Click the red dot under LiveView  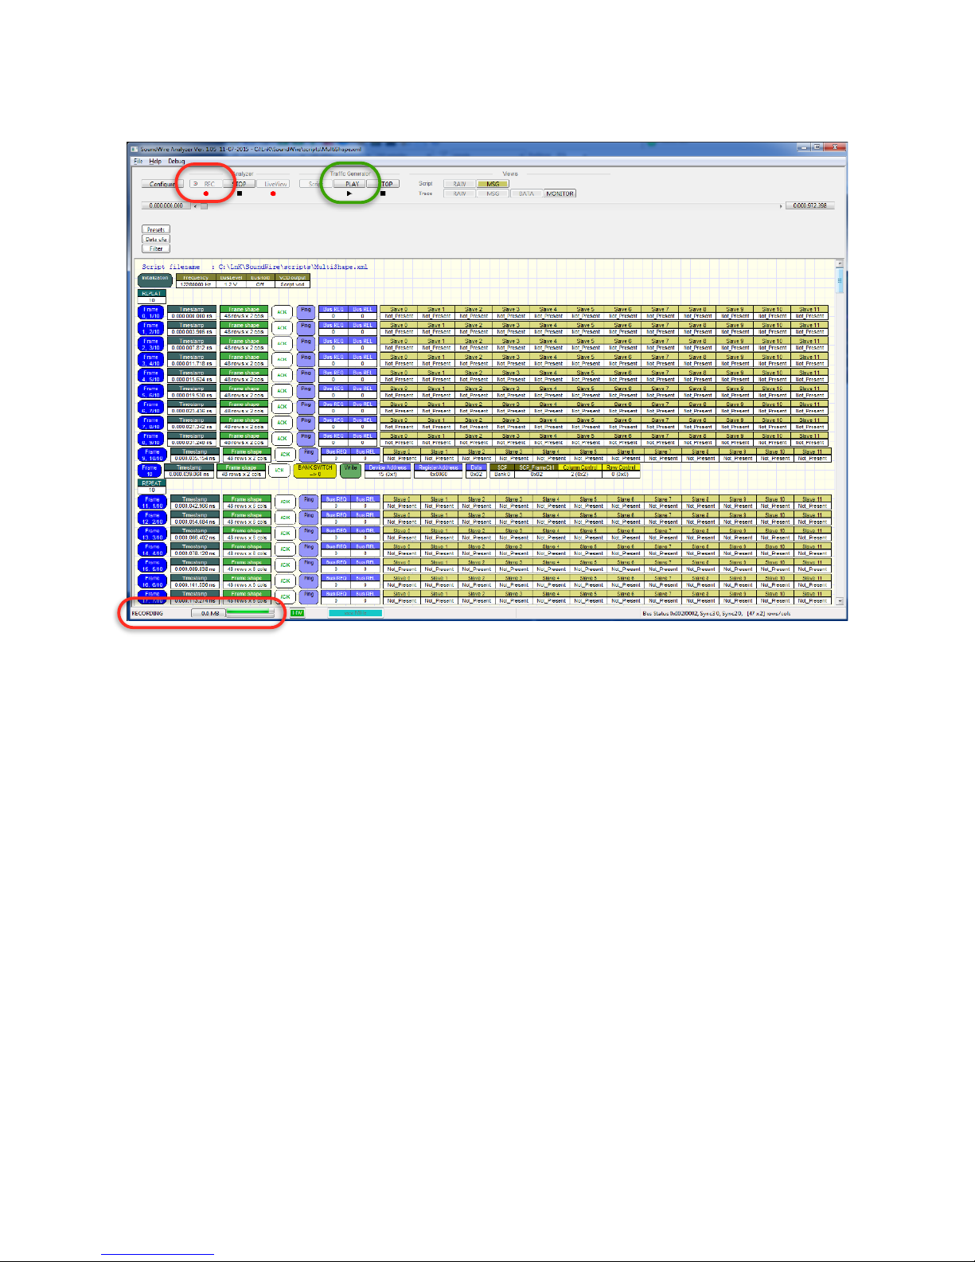pos(273,193)
